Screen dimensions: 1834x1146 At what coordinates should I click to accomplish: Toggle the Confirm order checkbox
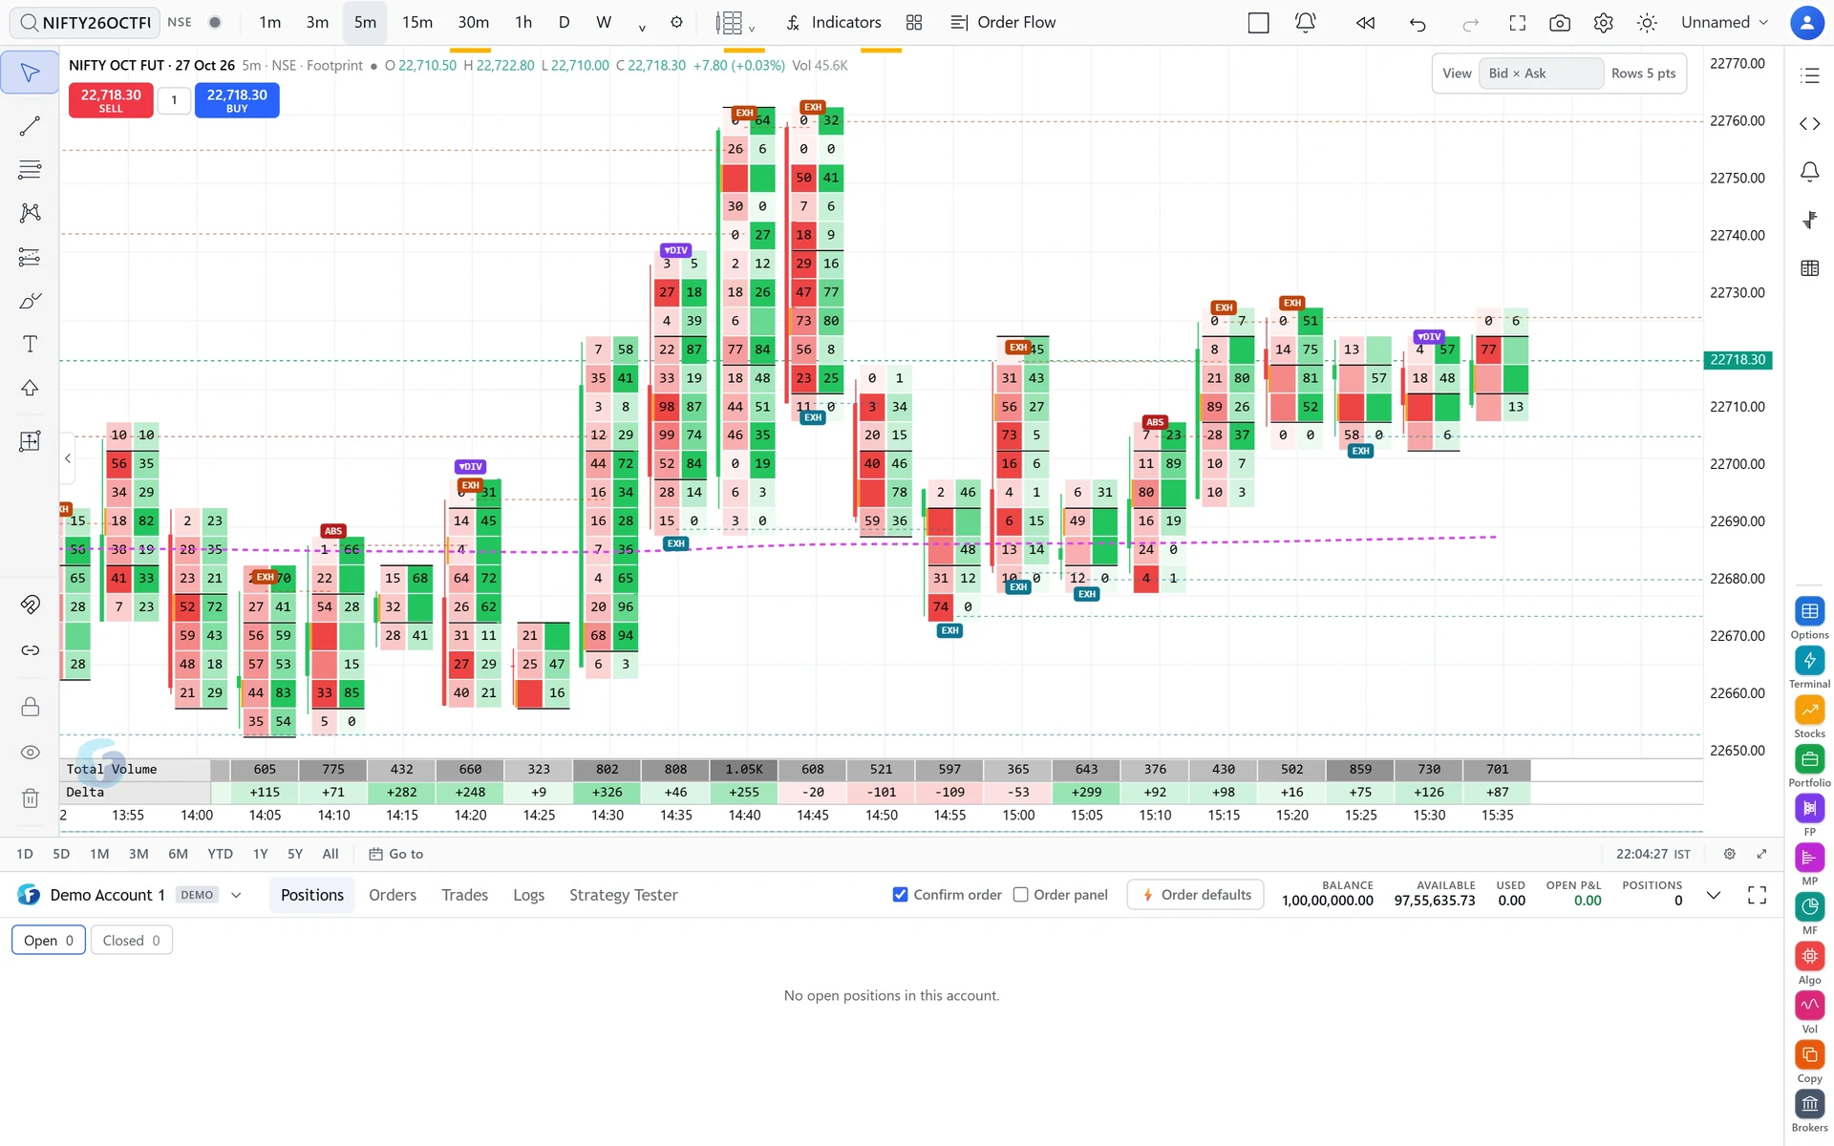[900, 895]
